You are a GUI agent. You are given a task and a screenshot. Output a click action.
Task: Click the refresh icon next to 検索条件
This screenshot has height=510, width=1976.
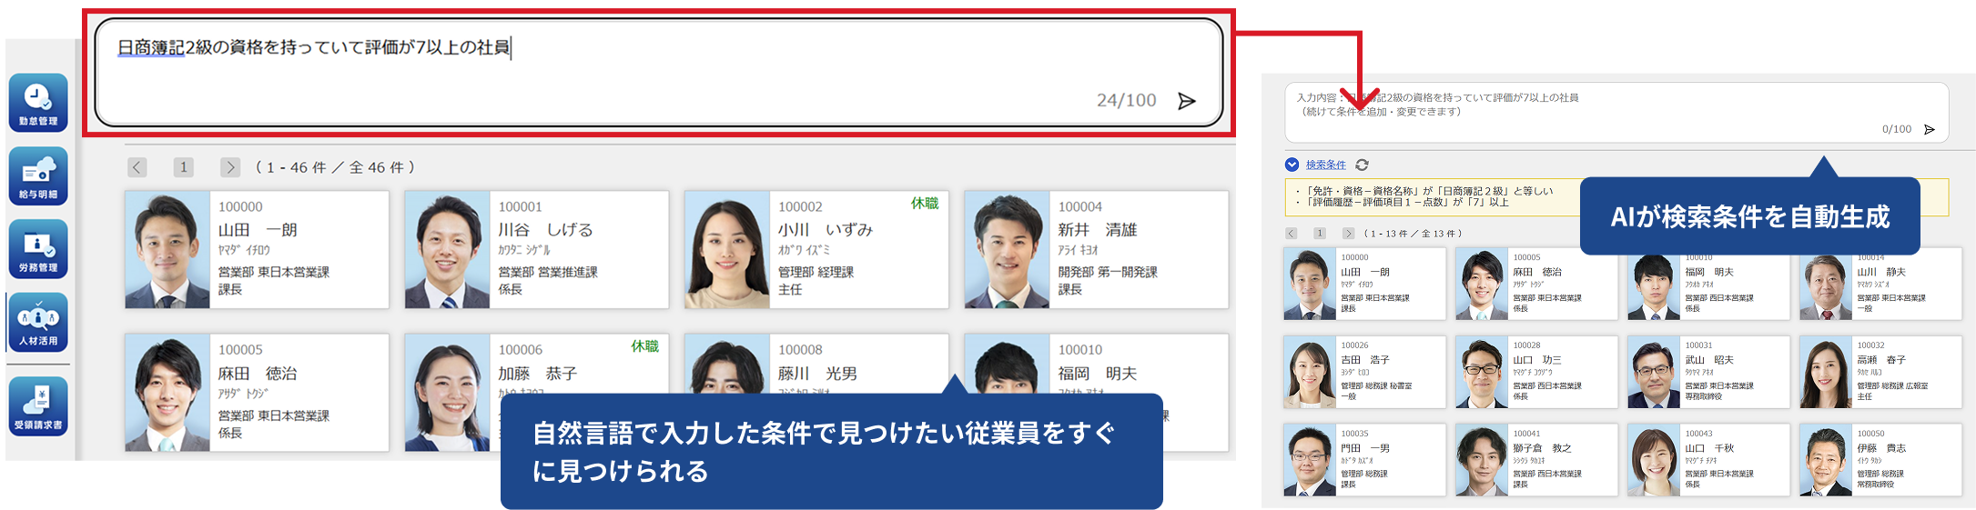pyautogui.click(x=1363, y=165)
